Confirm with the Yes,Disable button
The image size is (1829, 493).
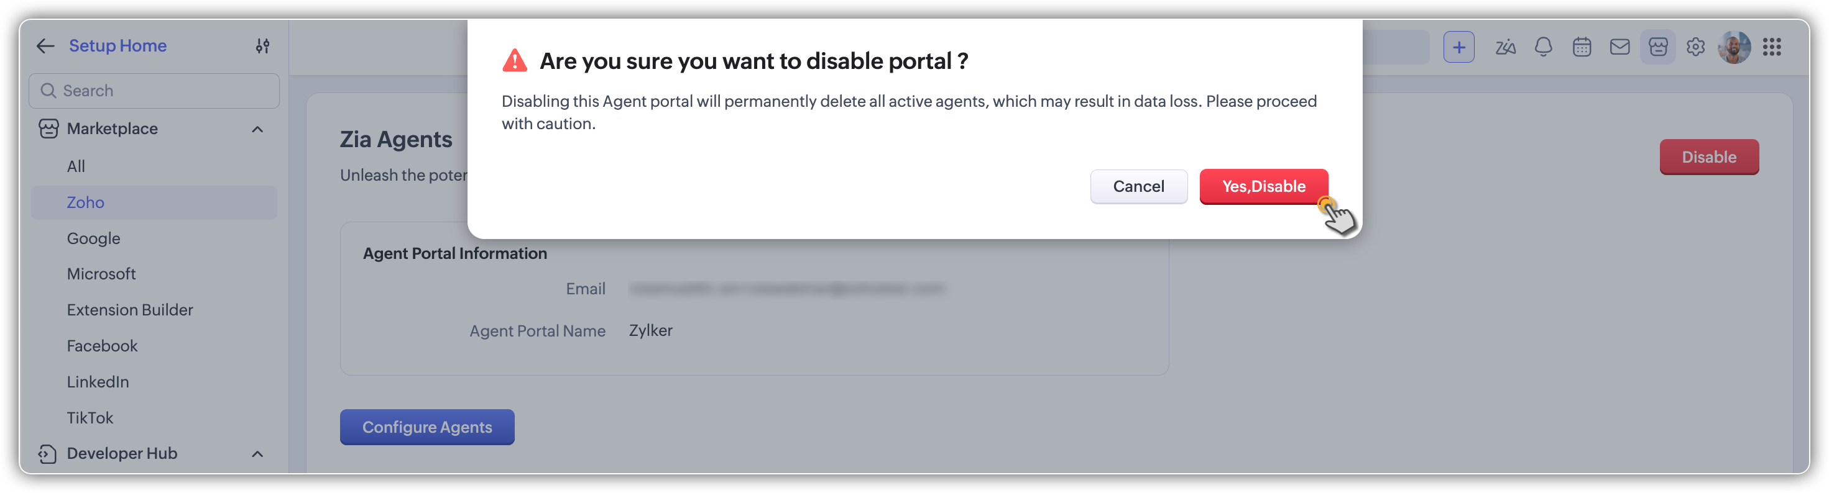point(1263,186)
